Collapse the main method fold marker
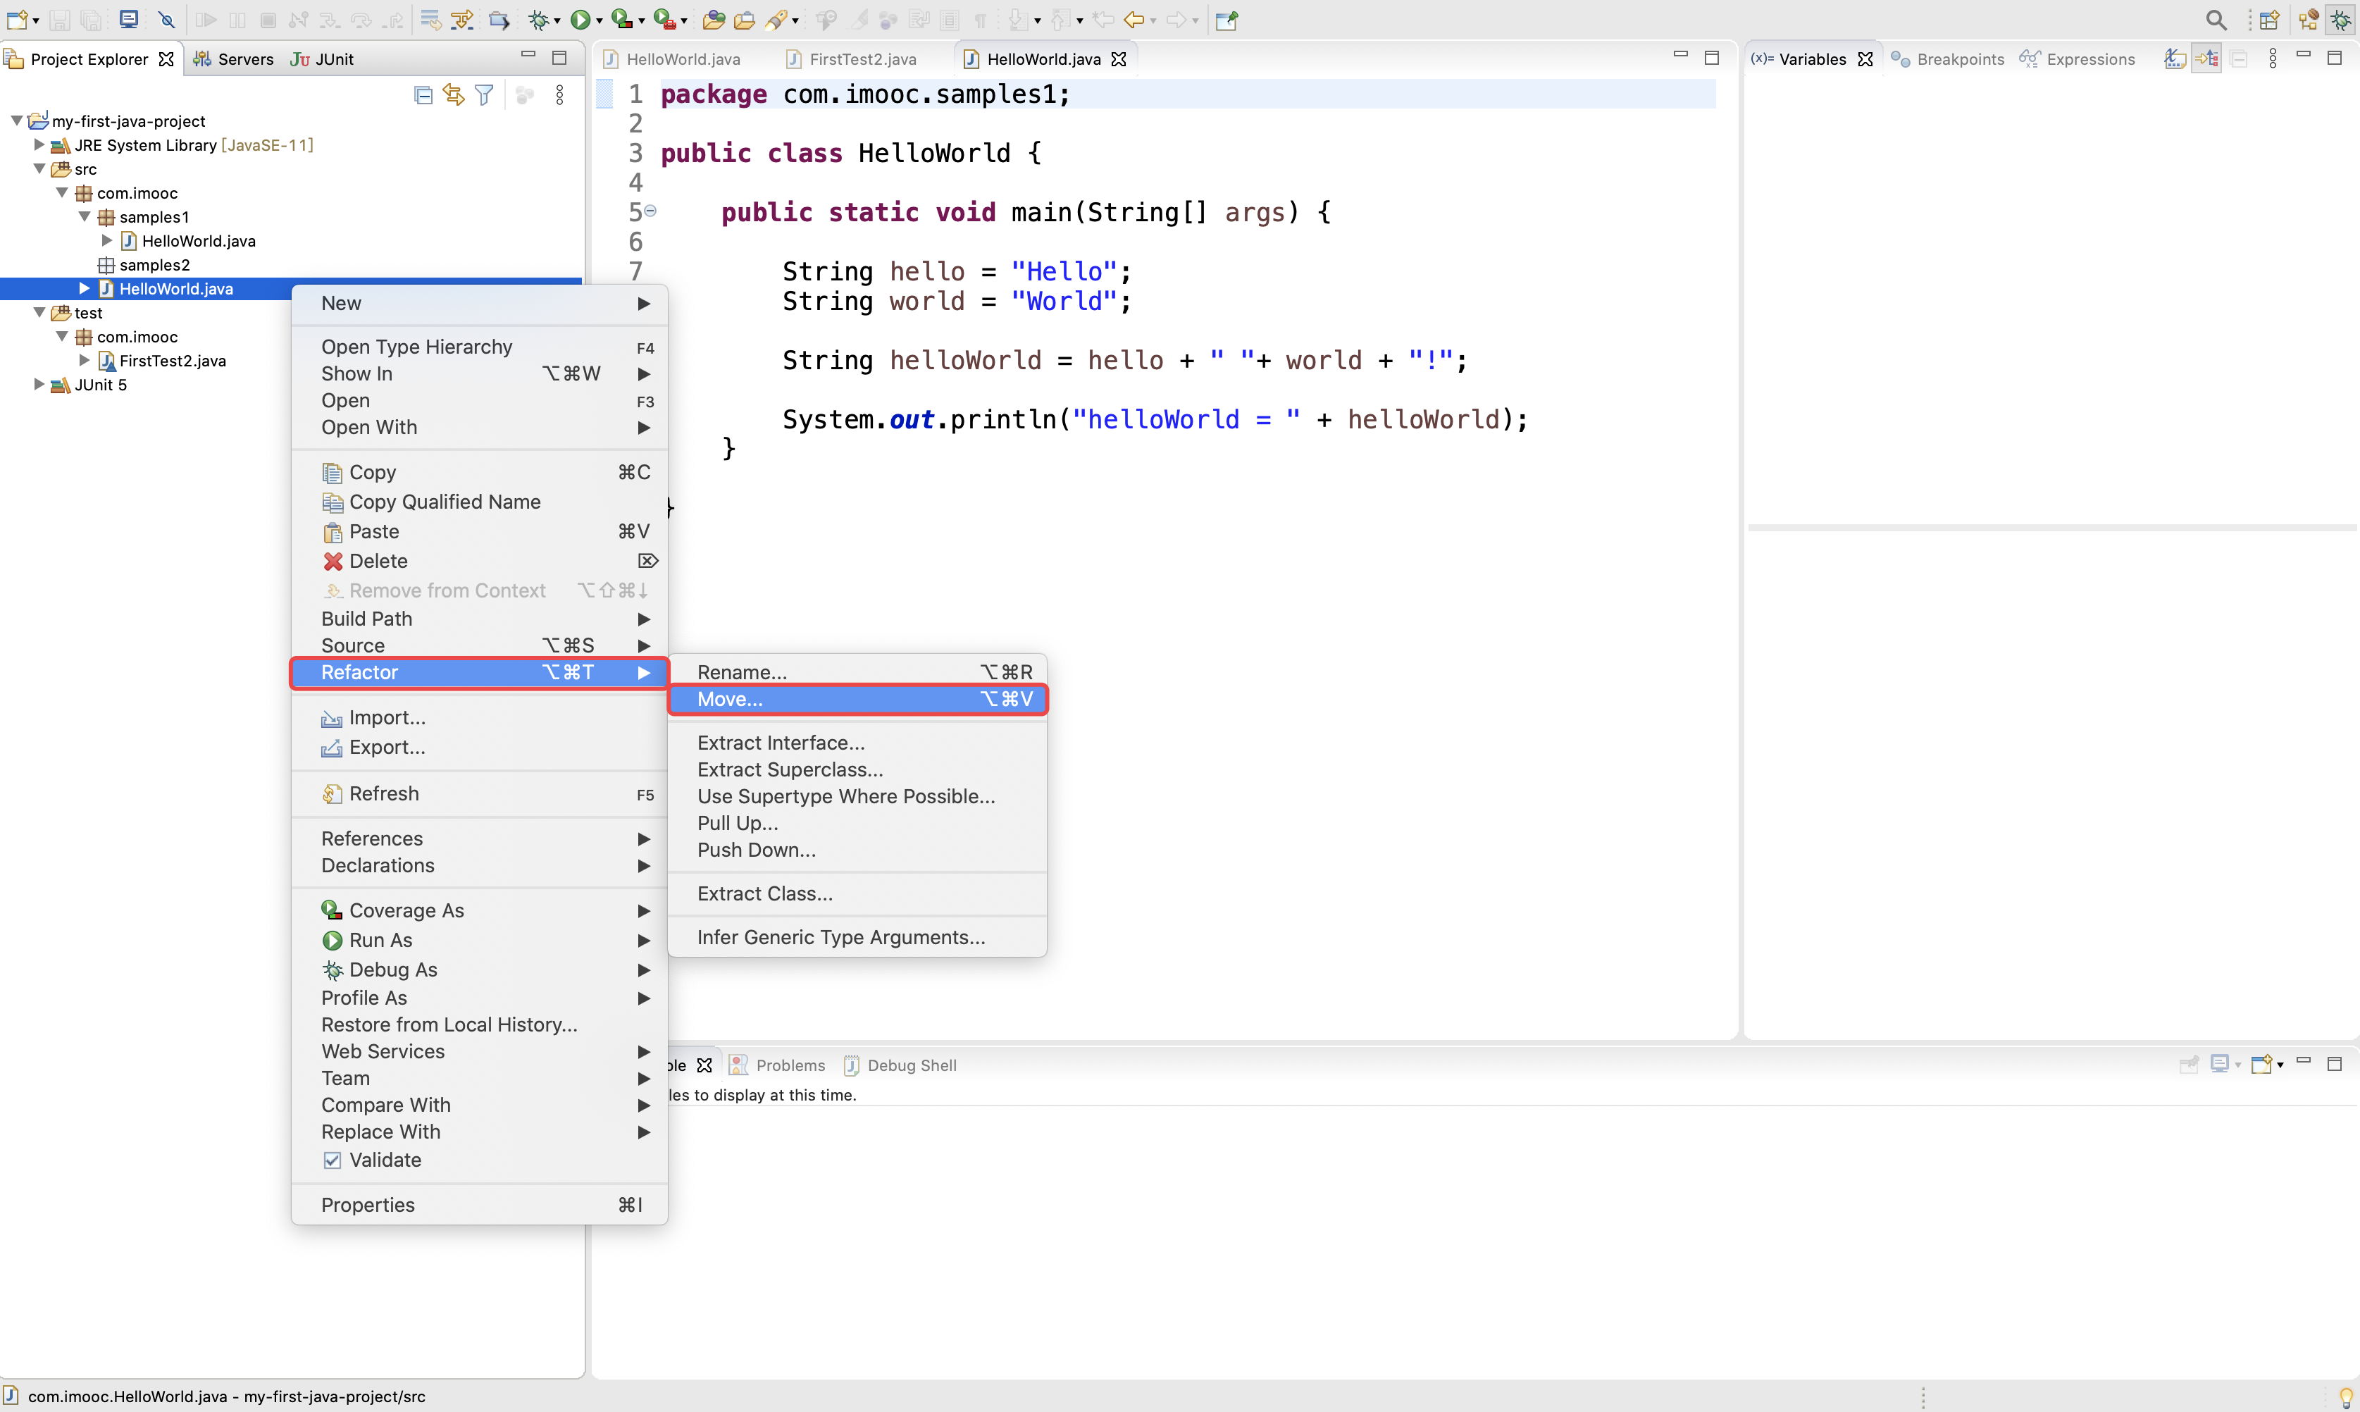The image size is (2360, 1412). pos(651,210)
